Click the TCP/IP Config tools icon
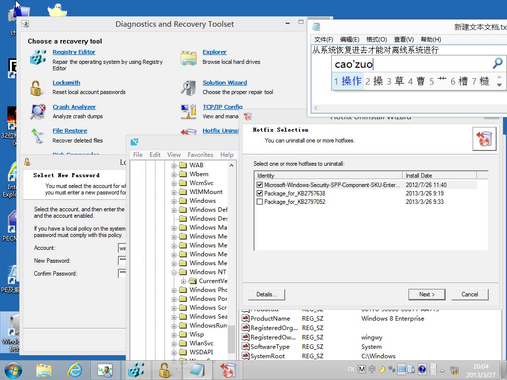Screen dimensions: 507x380 coord(189,112)
